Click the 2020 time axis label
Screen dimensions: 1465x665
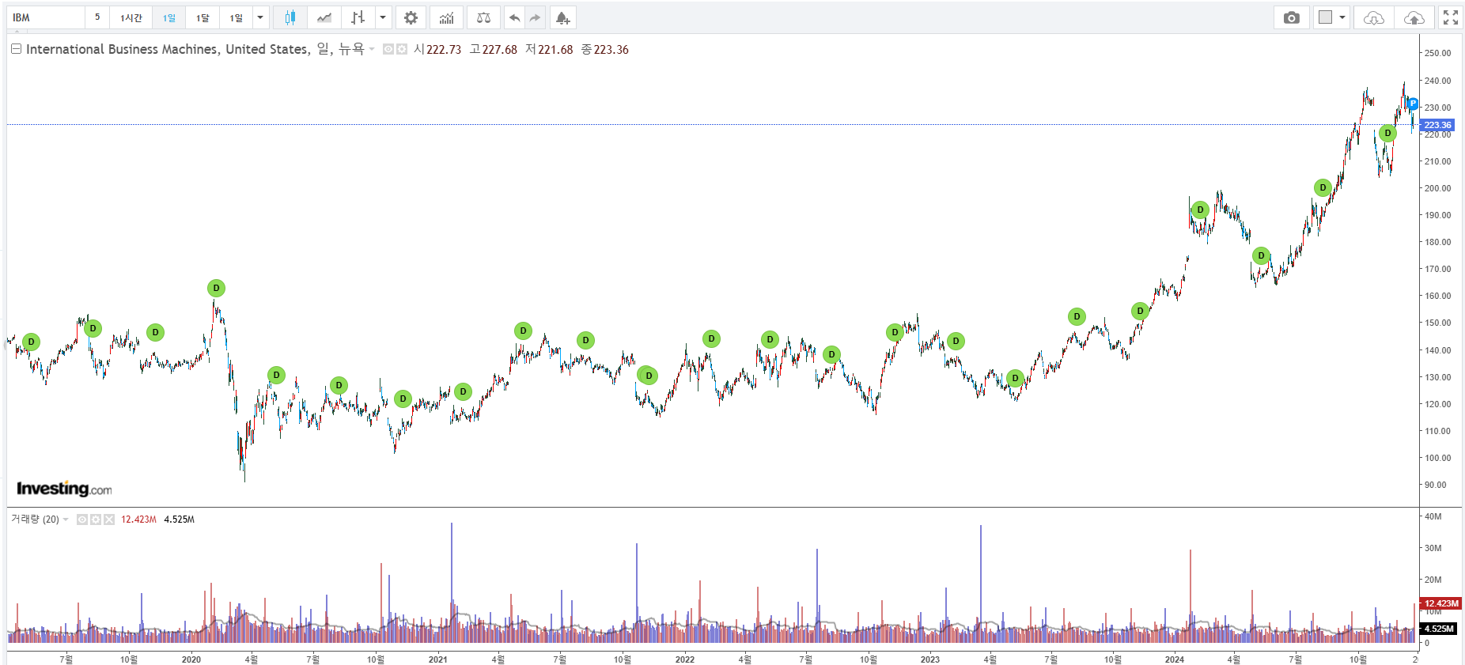[x=191, y=659]
